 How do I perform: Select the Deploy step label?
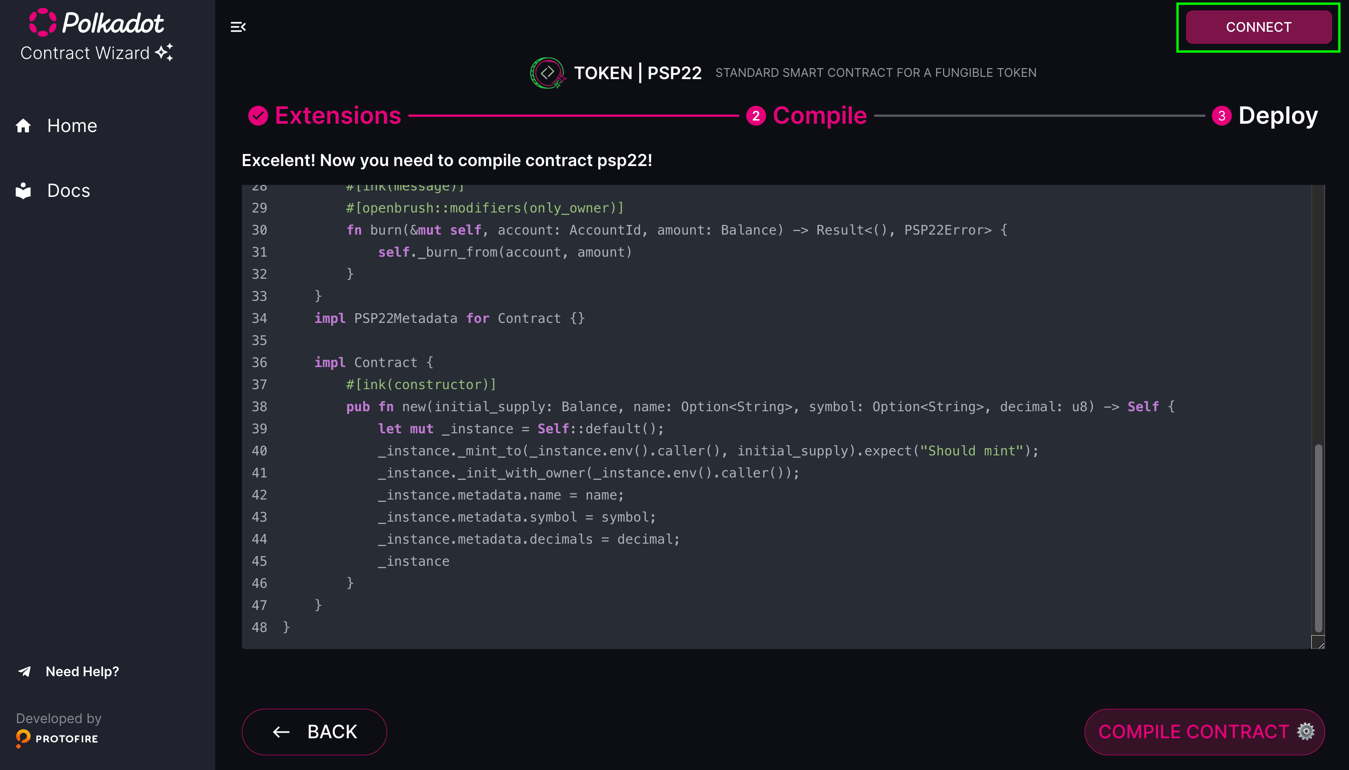tap(1278, 116)
